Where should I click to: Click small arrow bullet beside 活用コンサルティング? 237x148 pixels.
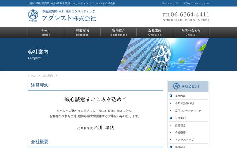[171, 111]
